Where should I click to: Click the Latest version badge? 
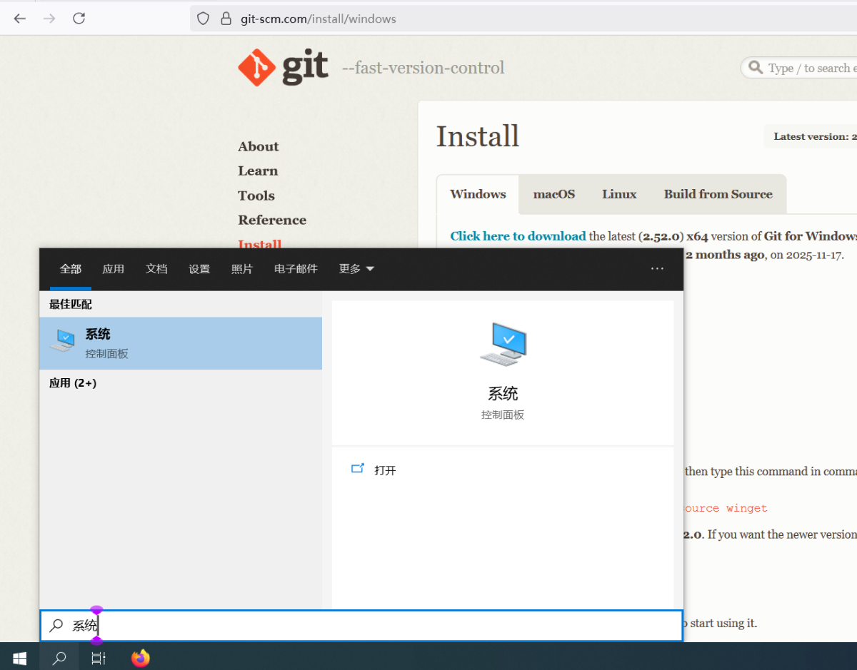click(811, 136)
